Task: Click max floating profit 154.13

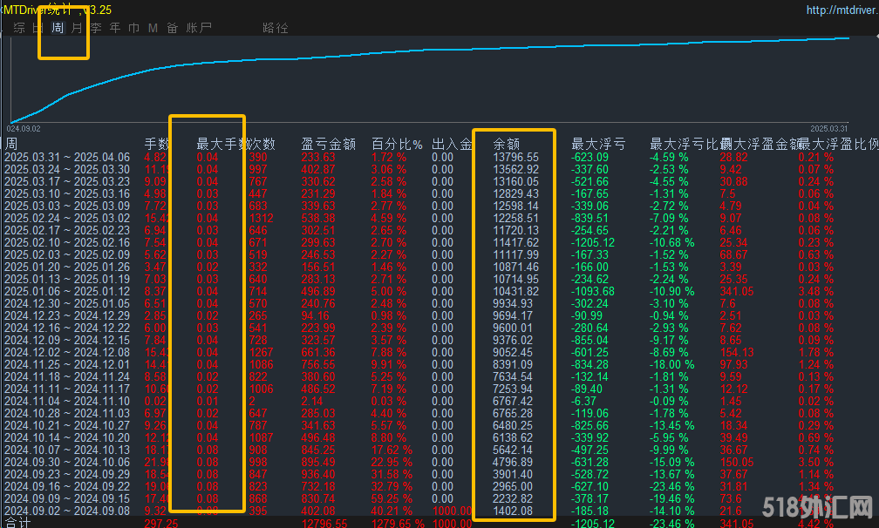Action: 737,352
